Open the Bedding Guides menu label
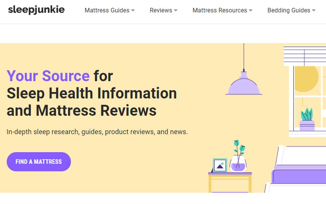 [x=289, y=10]
